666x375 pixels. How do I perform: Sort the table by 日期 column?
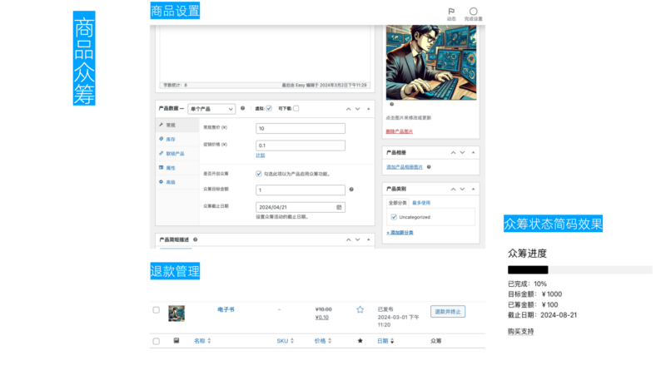[x=385, y=341]
